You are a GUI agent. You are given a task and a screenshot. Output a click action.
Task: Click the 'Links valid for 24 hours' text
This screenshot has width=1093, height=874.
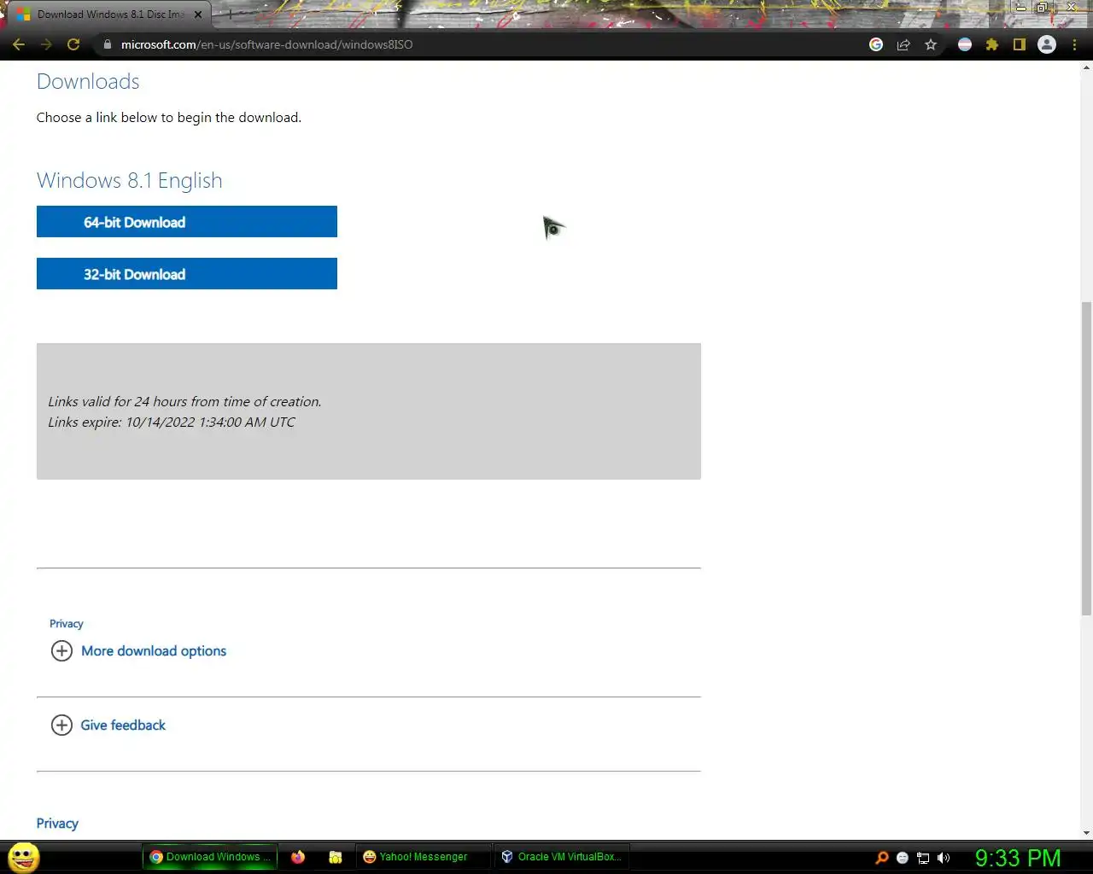(184, 402)
